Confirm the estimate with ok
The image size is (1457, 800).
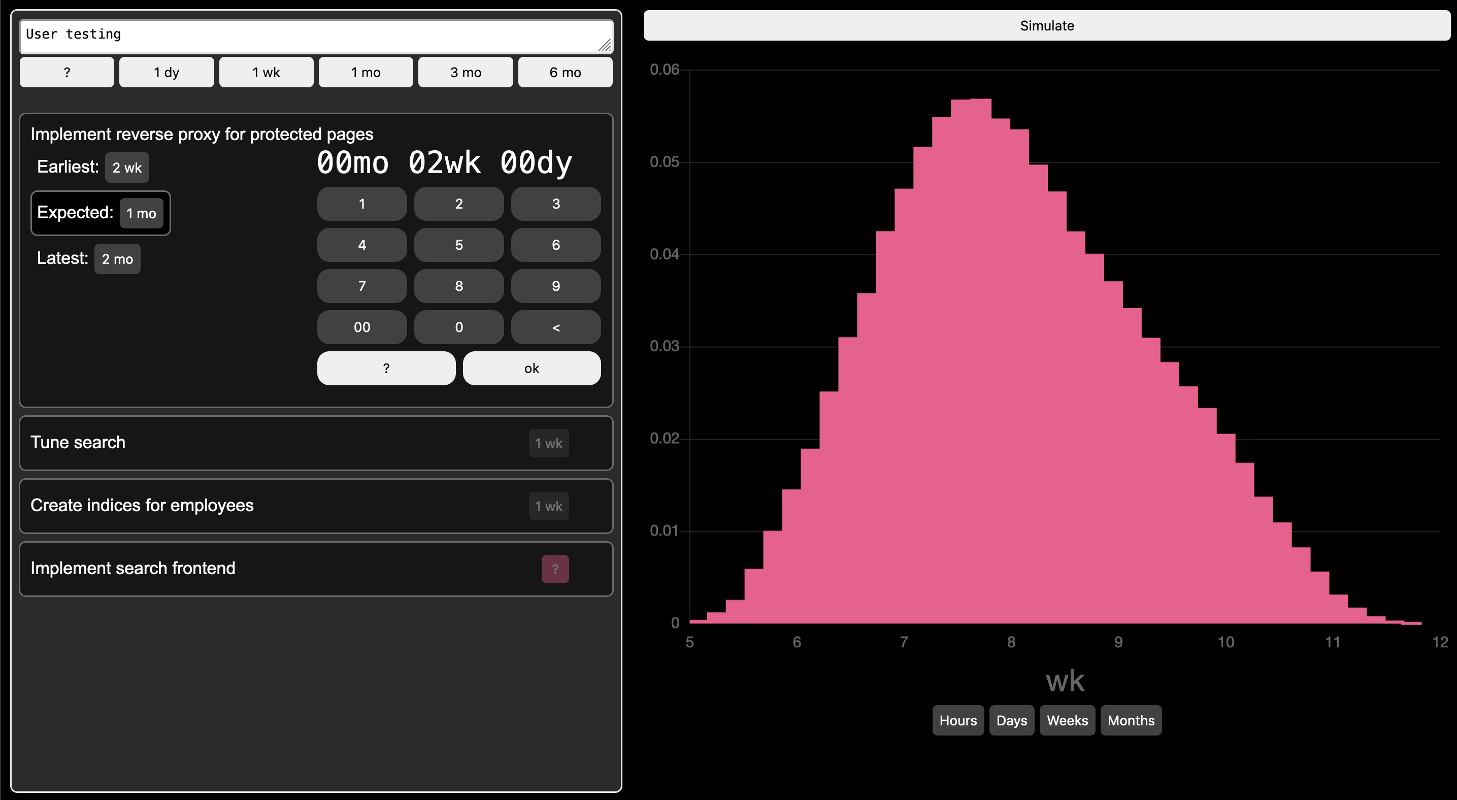pyautogui.click(x=532, y=369)
